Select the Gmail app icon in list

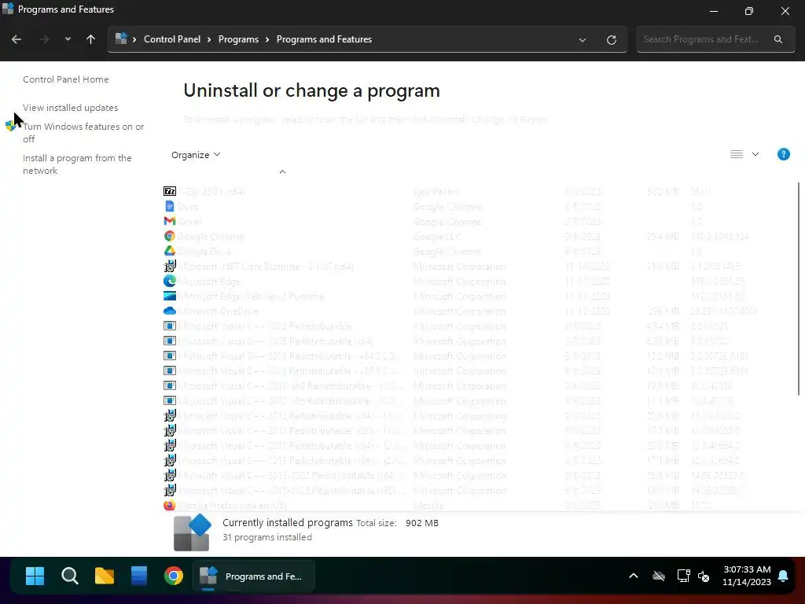(x=170, y=221)
